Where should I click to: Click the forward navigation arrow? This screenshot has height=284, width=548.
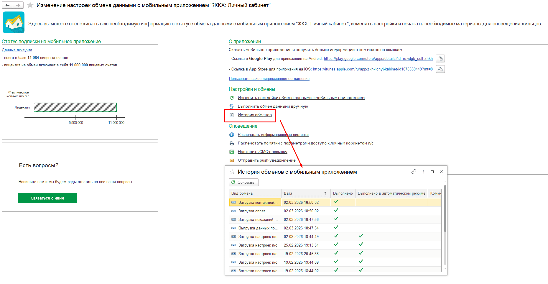[18, 5]
